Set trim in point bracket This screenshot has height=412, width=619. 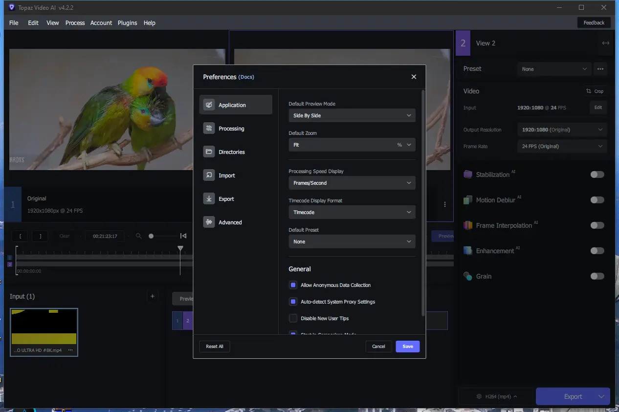pos(20,236)
